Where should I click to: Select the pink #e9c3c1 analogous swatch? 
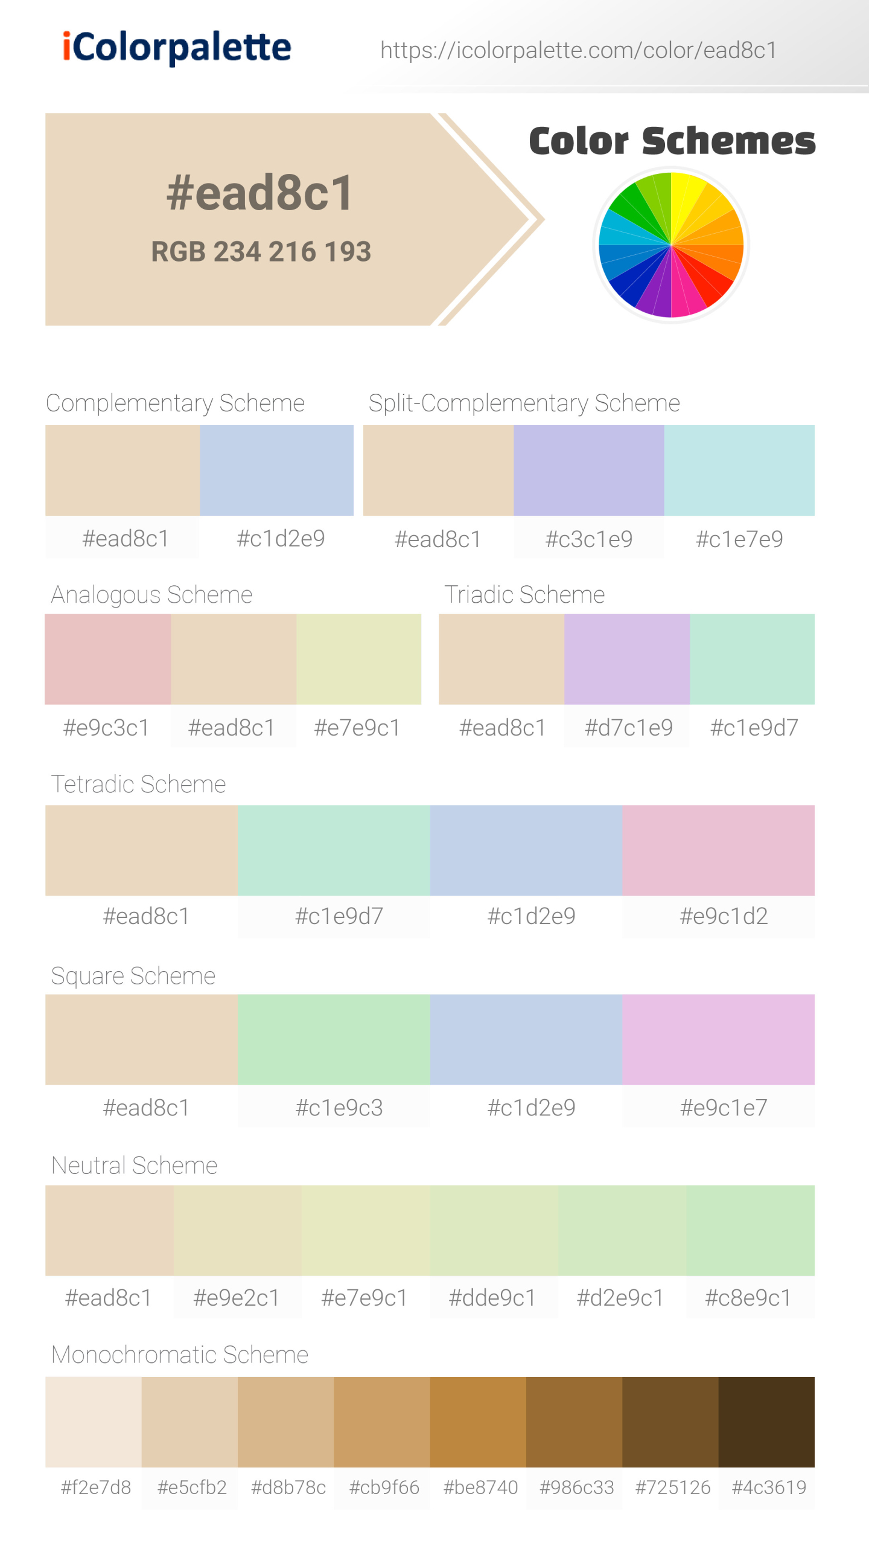click(107, 659)
